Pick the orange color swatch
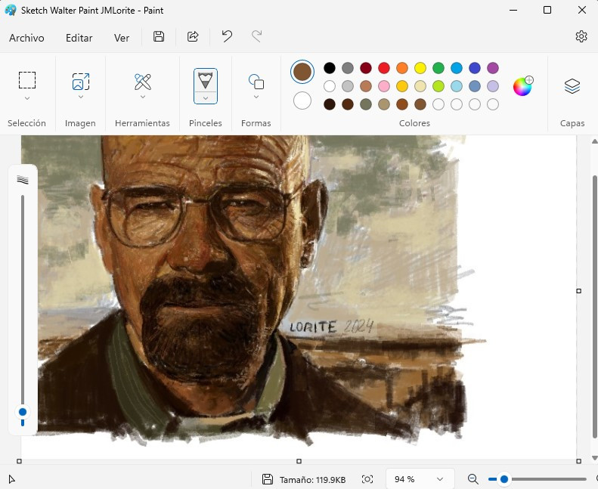 click(402, 68)
